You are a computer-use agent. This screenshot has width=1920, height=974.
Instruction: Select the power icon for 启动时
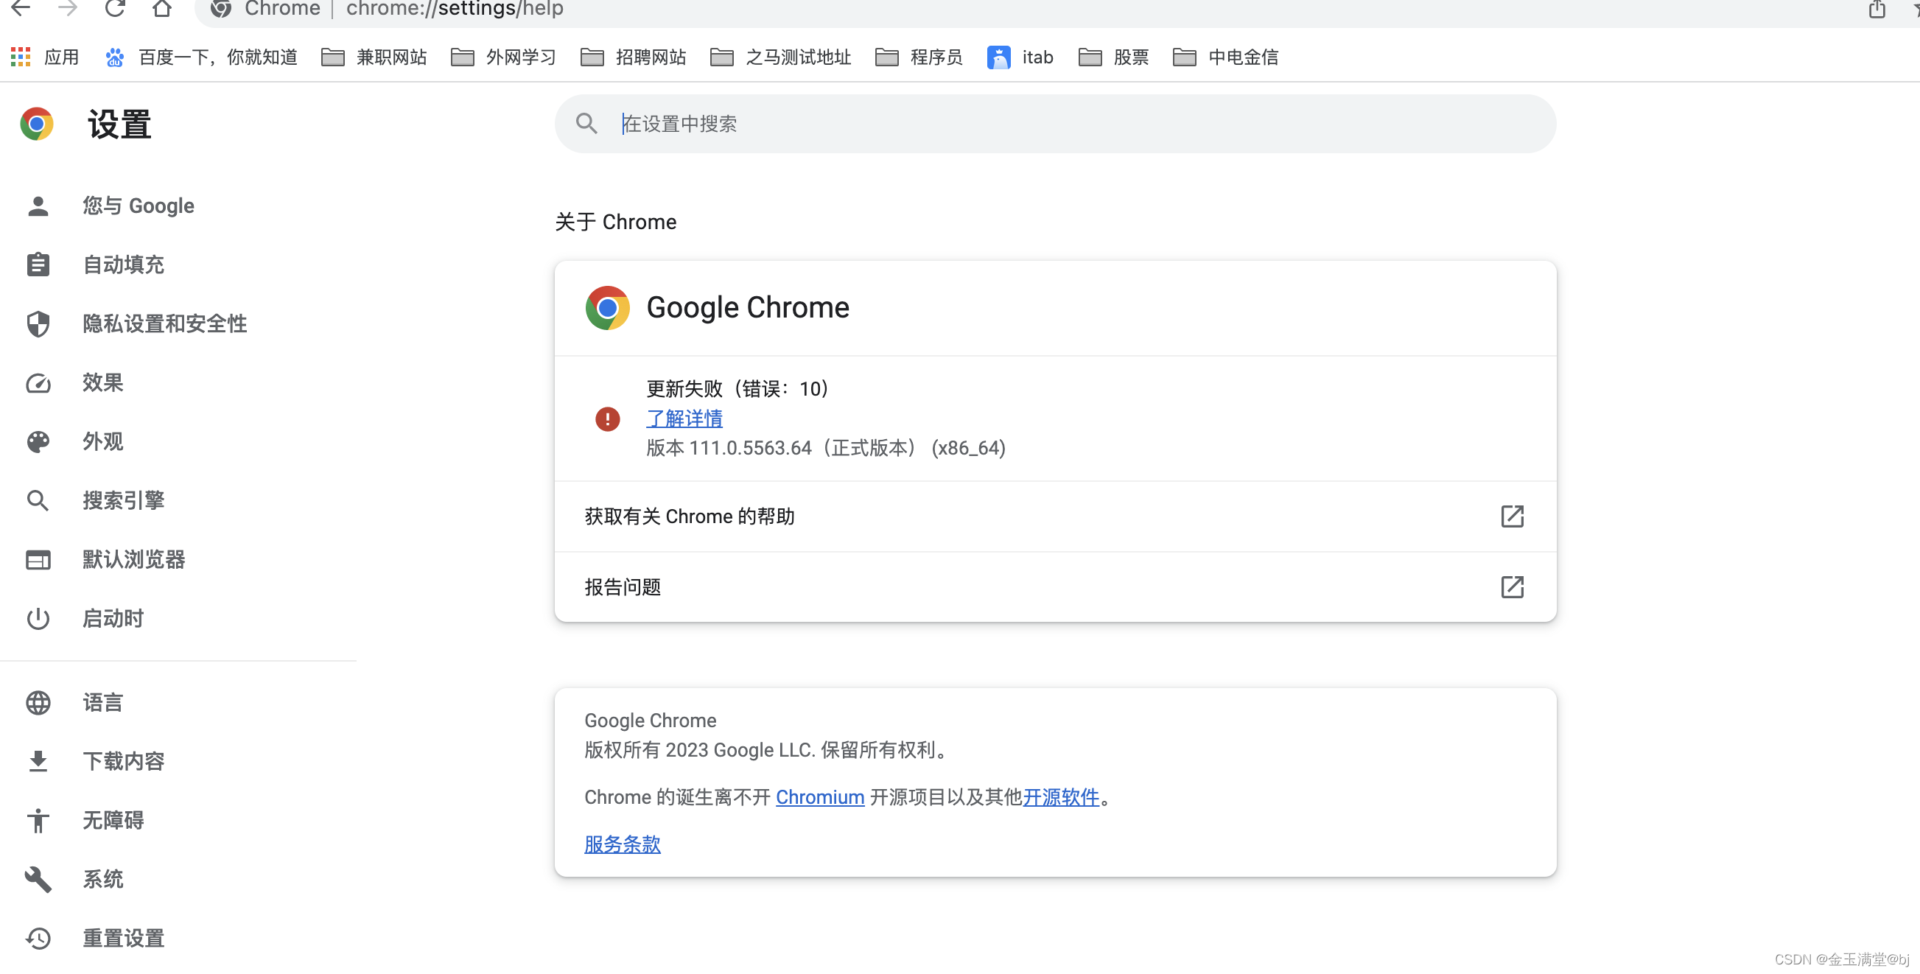(x=38, y=619)
